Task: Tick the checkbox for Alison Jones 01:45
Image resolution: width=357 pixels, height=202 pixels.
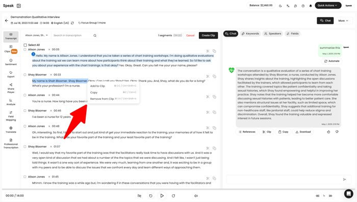Action: (25, 177)
